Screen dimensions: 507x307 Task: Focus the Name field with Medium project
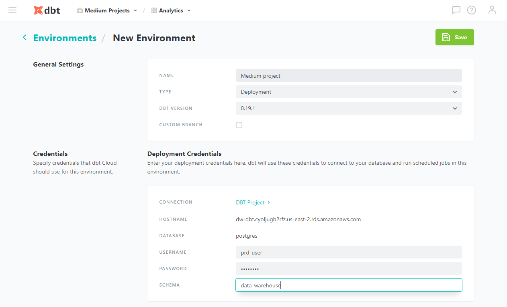(x=348, y=75)
